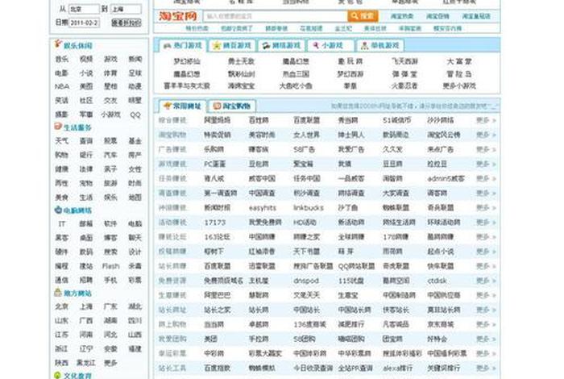This screenshot has width=564, height=379.
Task: Open the 更多小游戏 link
Action: coord(459,86)
